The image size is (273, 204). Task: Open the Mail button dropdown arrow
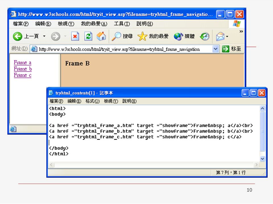click(x=227, y=37)
